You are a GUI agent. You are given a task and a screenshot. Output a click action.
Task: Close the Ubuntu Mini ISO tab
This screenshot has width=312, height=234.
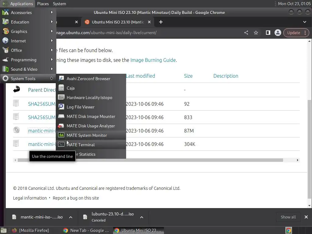click(149, 22)
